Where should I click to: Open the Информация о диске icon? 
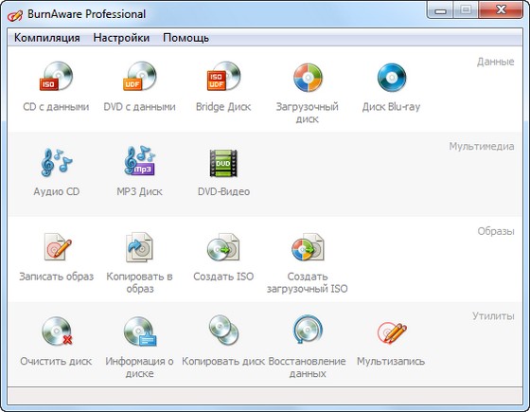coord(140,331)
